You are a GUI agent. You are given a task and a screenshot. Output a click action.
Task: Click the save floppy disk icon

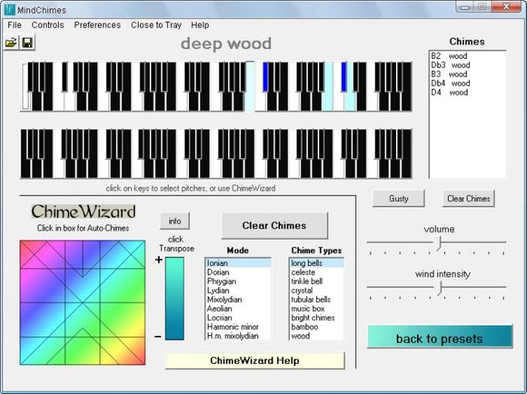pyautogui.click(x=27, y=43)
